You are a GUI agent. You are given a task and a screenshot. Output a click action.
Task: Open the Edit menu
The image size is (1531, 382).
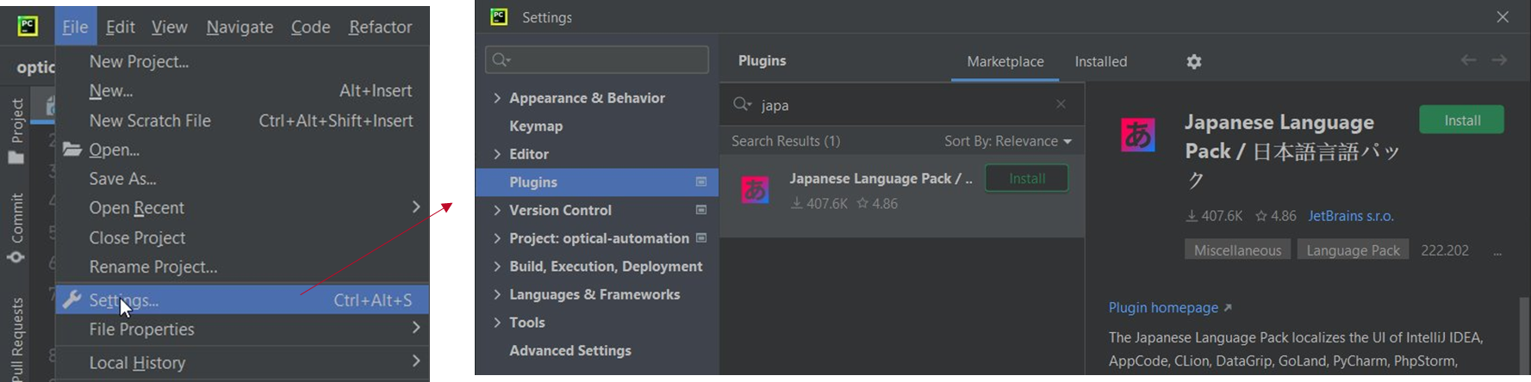(120, 27)
